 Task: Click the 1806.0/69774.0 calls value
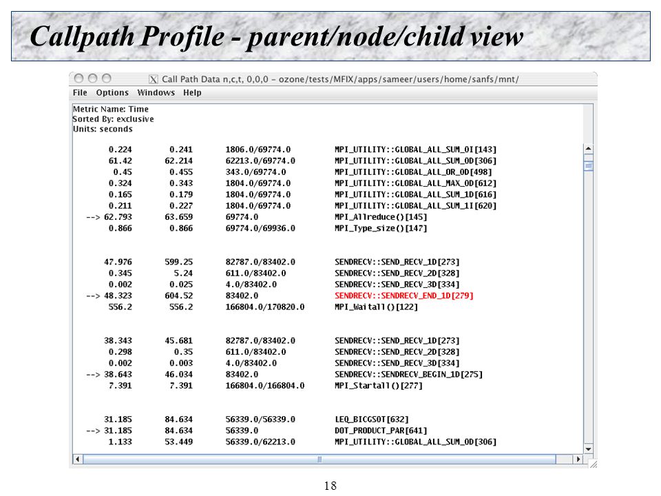pos(258,149)
